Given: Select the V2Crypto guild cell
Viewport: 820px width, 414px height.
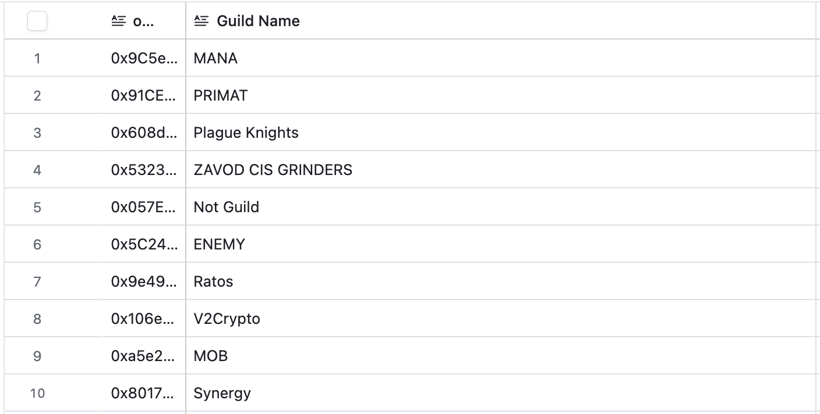Looking at the screenshot, I should tap(227, 319).
